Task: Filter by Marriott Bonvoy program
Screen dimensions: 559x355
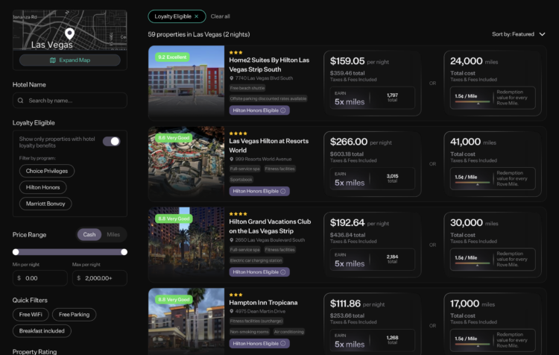Action: pos(45,204)
